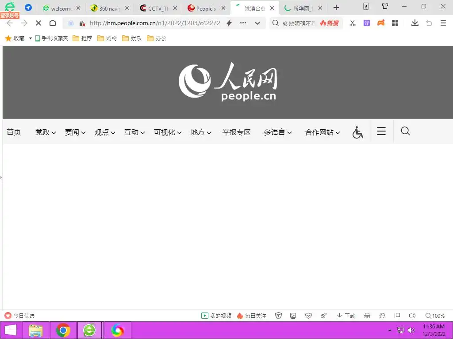
Task: Close the 港澳台 active tab
Action: click(272, 8)
